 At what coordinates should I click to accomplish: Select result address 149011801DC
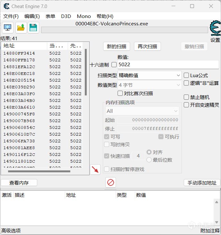point(19,161)
